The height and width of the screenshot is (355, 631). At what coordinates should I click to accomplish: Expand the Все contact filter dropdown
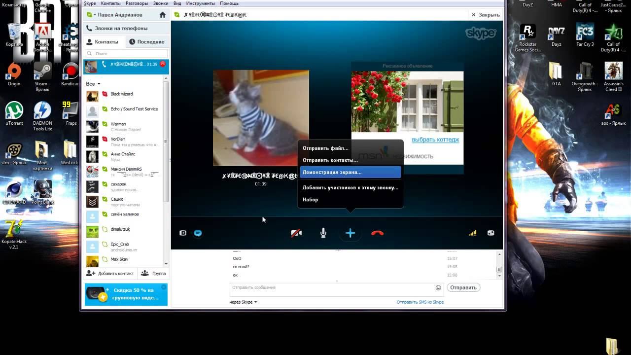(93, 84)
